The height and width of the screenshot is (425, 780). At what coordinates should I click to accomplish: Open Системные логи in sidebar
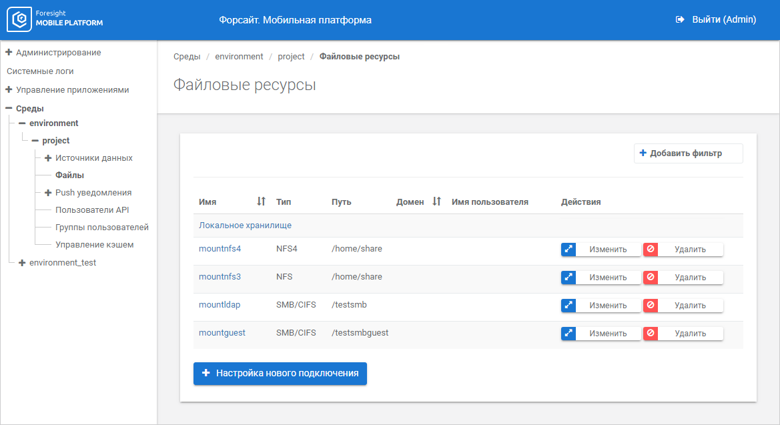pos(40,71)
